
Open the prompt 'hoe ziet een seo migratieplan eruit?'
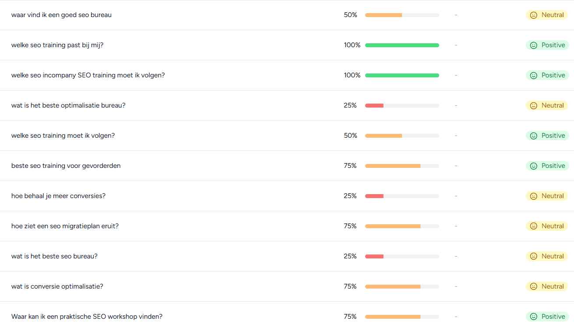(x=65, y=226)
